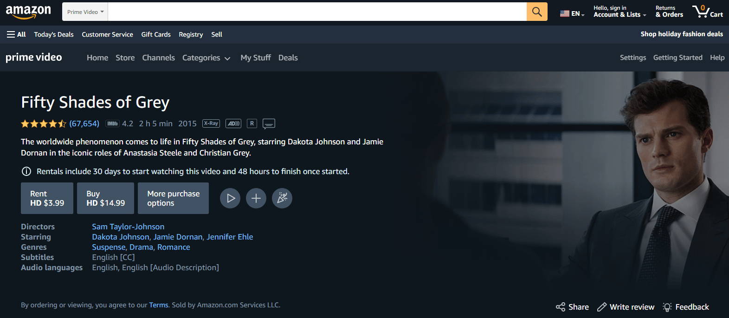Open Gift Cards
Image resolution: width=729 pixels, height=318 pixels.
(x=156, y=34)
